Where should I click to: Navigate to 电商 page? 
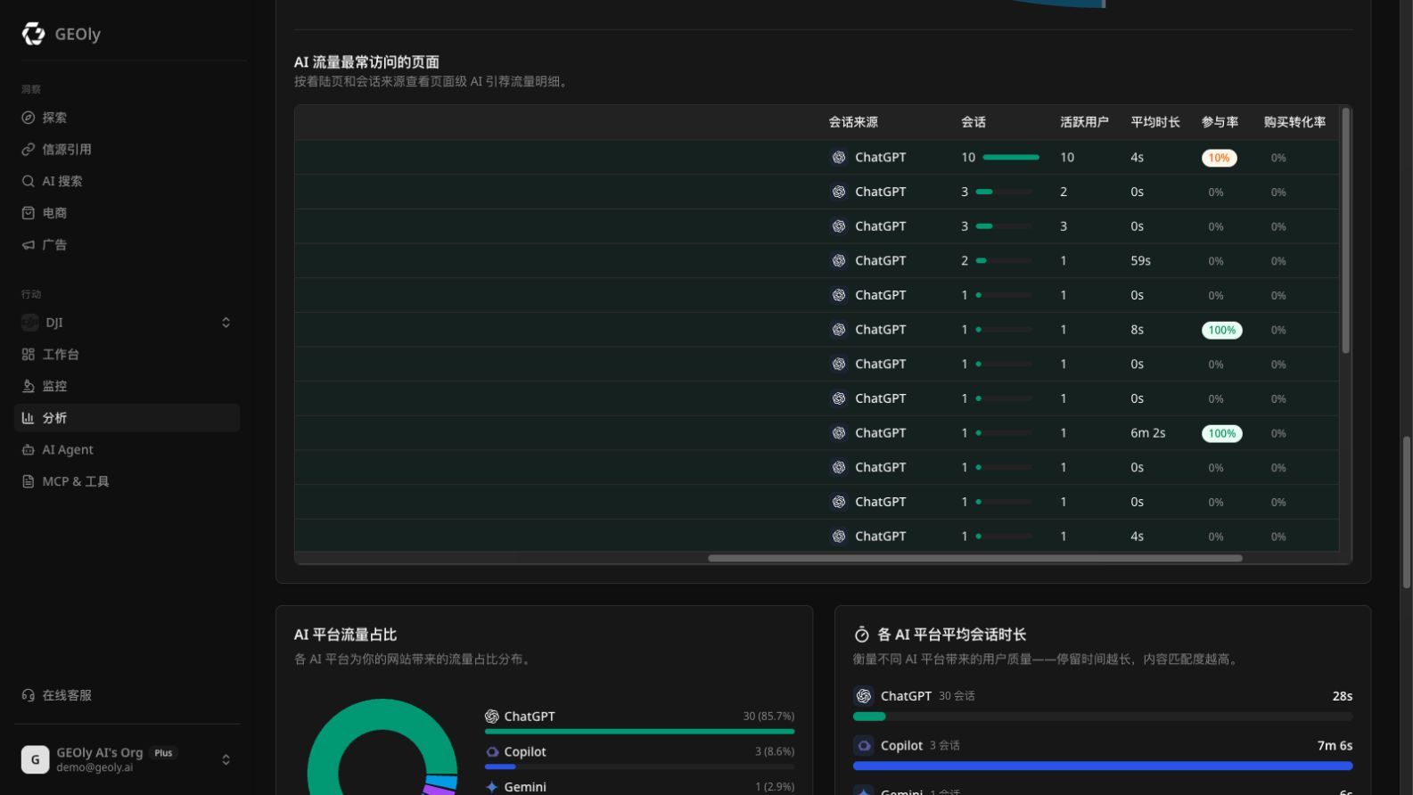click(x=127, y=213)
